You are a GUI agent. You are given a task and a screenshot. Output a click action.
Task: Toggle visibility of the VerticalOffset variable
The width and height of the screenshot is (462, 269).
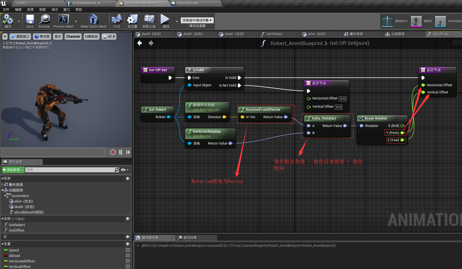point(128,267)
